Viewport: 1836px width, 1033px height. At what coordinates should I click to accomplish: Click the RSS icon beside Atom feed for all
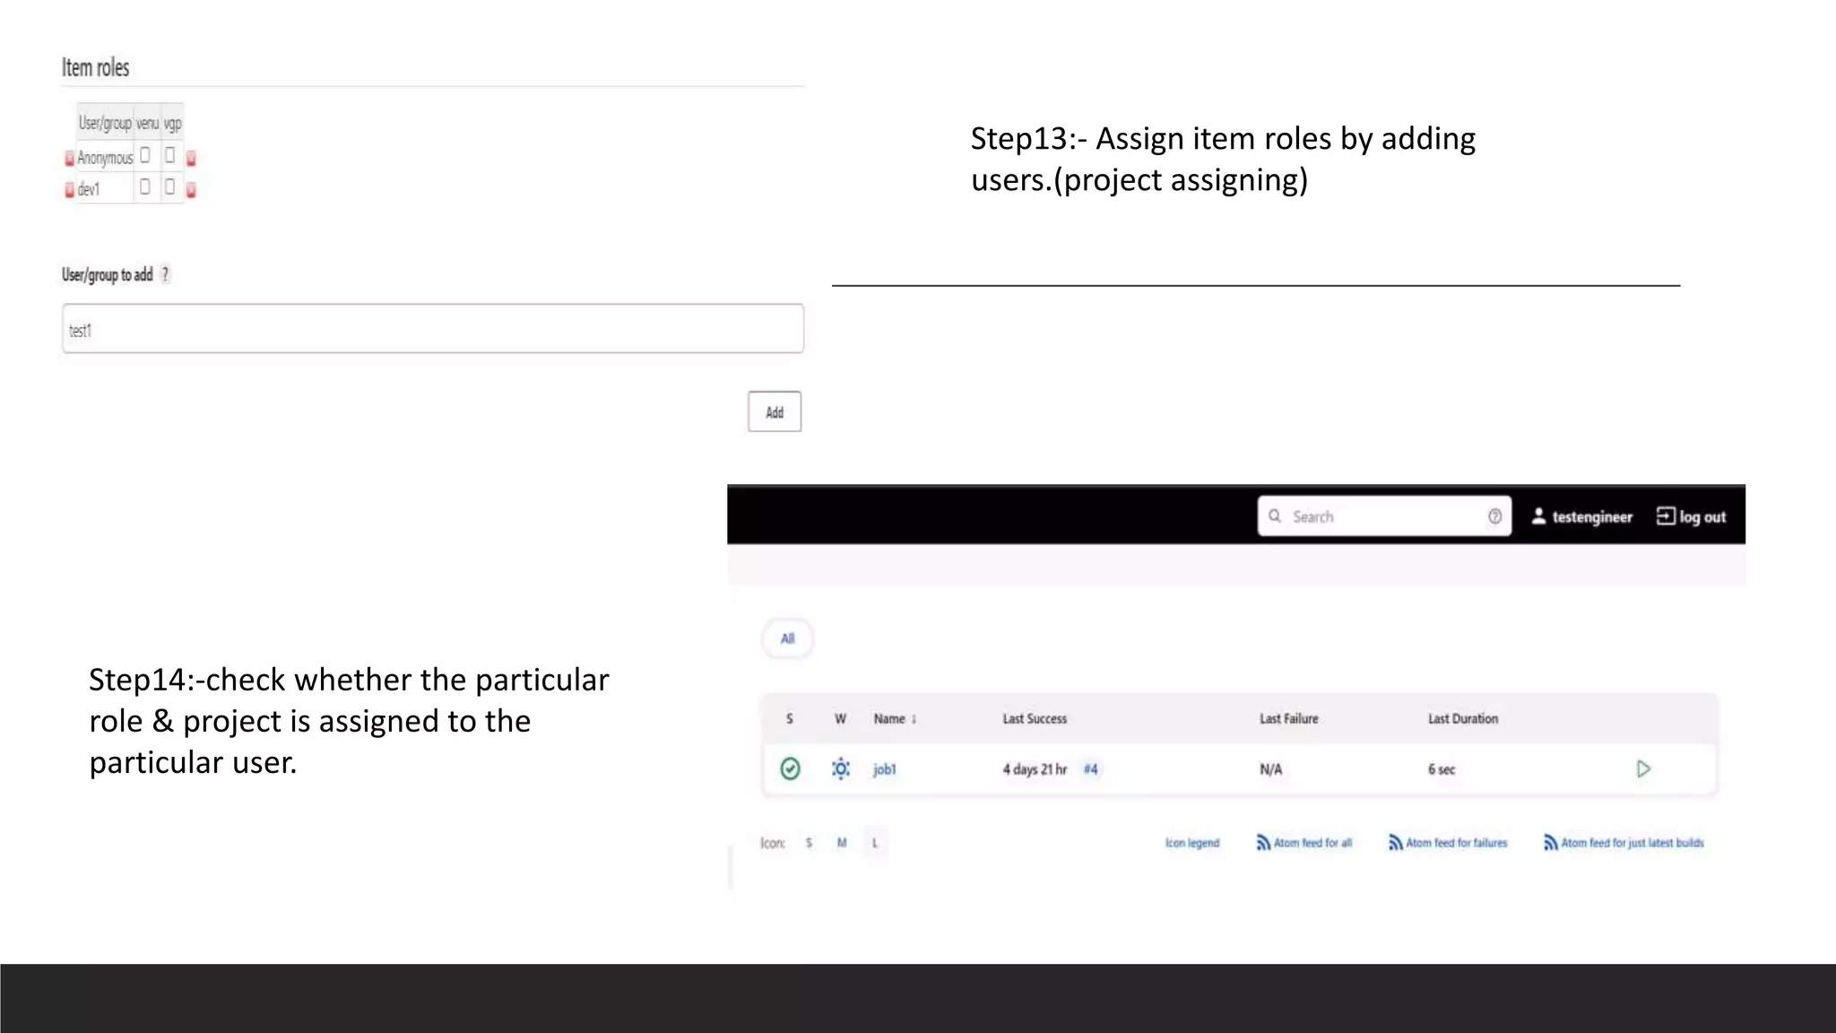[x=1263, y=843]
